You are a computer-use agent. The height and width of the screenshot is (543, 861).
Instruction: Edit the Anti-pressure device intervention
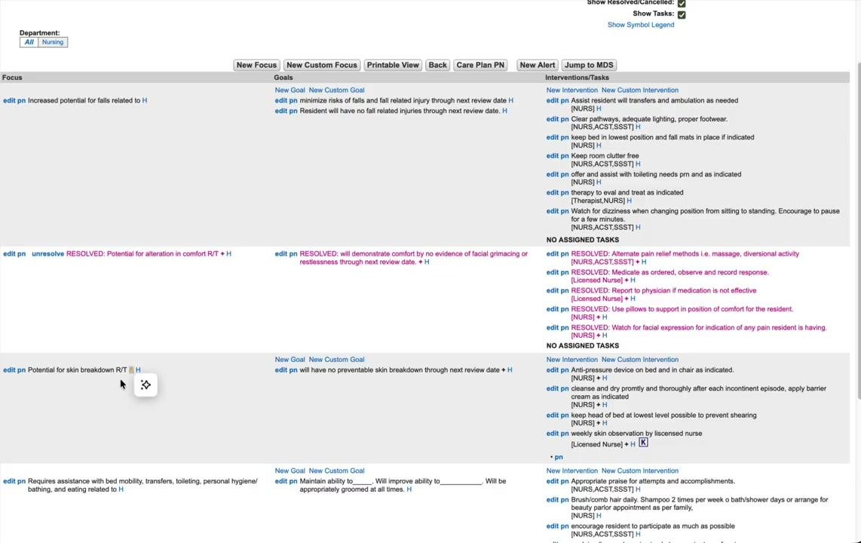(553, 370)
